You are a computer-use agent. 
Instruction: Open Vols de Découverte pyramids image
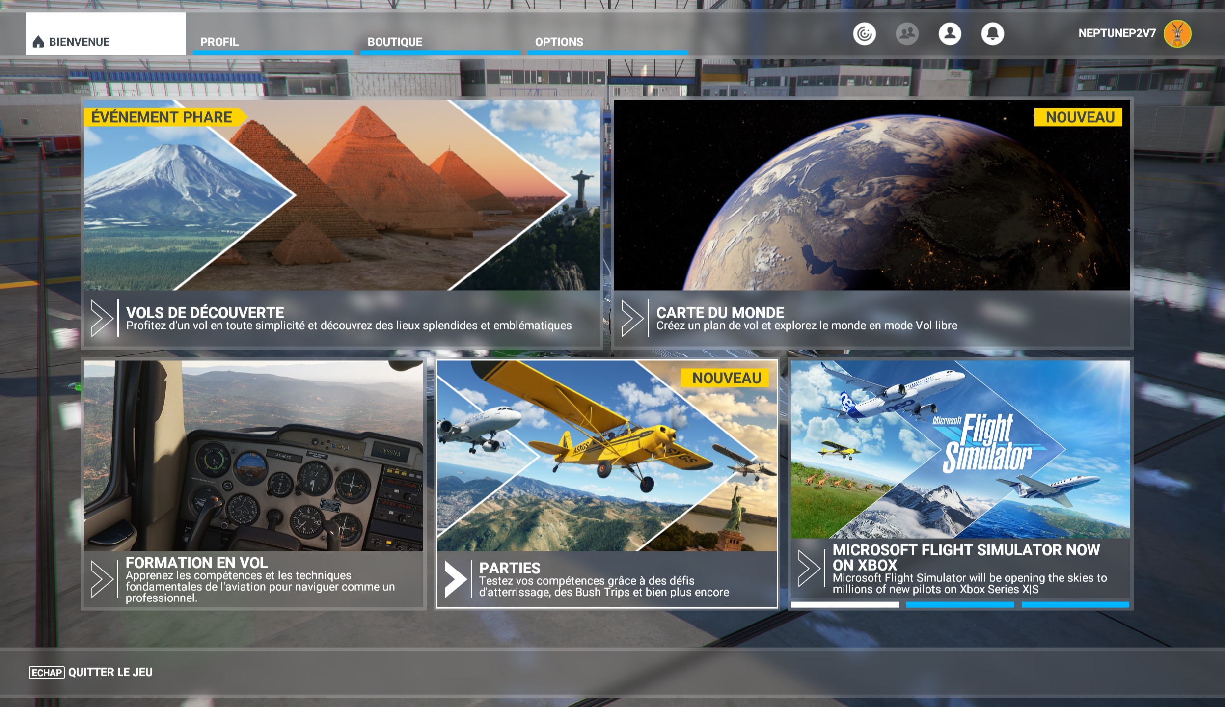click(x=342, y=195)
